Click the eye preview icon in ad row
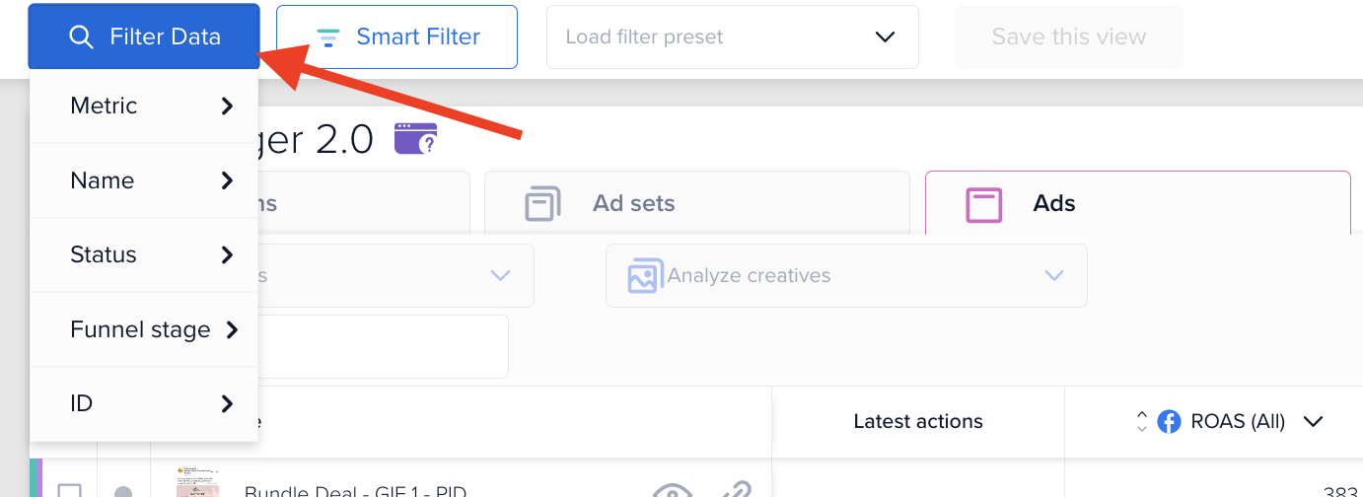This screenshot has width=1363, height=497. point(672,489)
